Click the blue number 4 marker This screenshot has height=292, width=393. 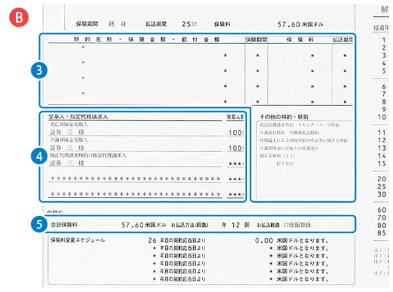point(39,156)
